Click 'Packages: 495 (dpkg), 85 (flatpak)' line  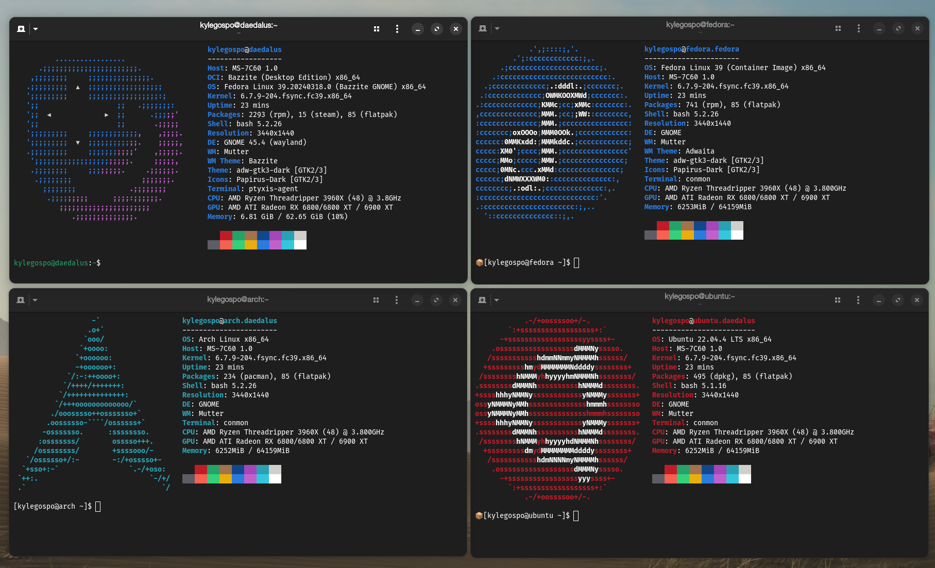pyautogui.click(x=722, y=376)
